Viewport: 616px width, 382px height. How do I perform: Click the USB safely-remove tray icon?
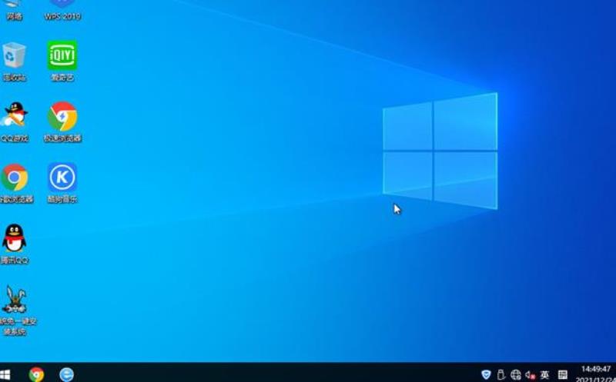coord(501,374)
